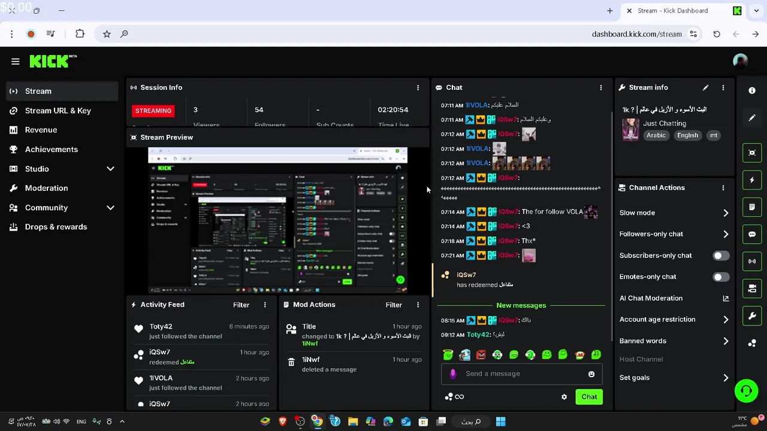
Task: Click the STREAMING status badge
Action: click(153, 111)
